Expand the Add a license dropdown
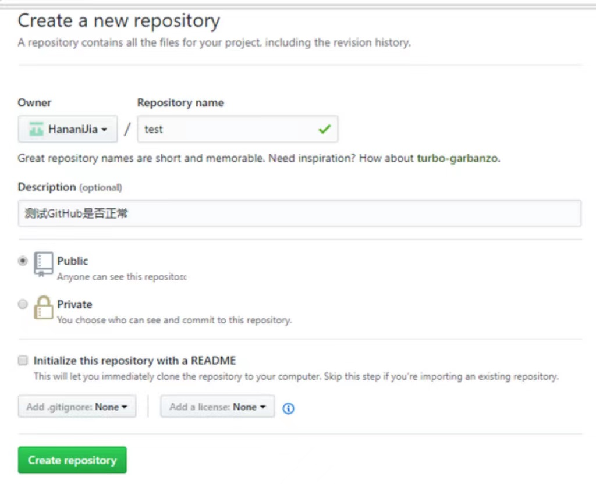This screenshot has height=502, width=596. (x=217, y=407)
